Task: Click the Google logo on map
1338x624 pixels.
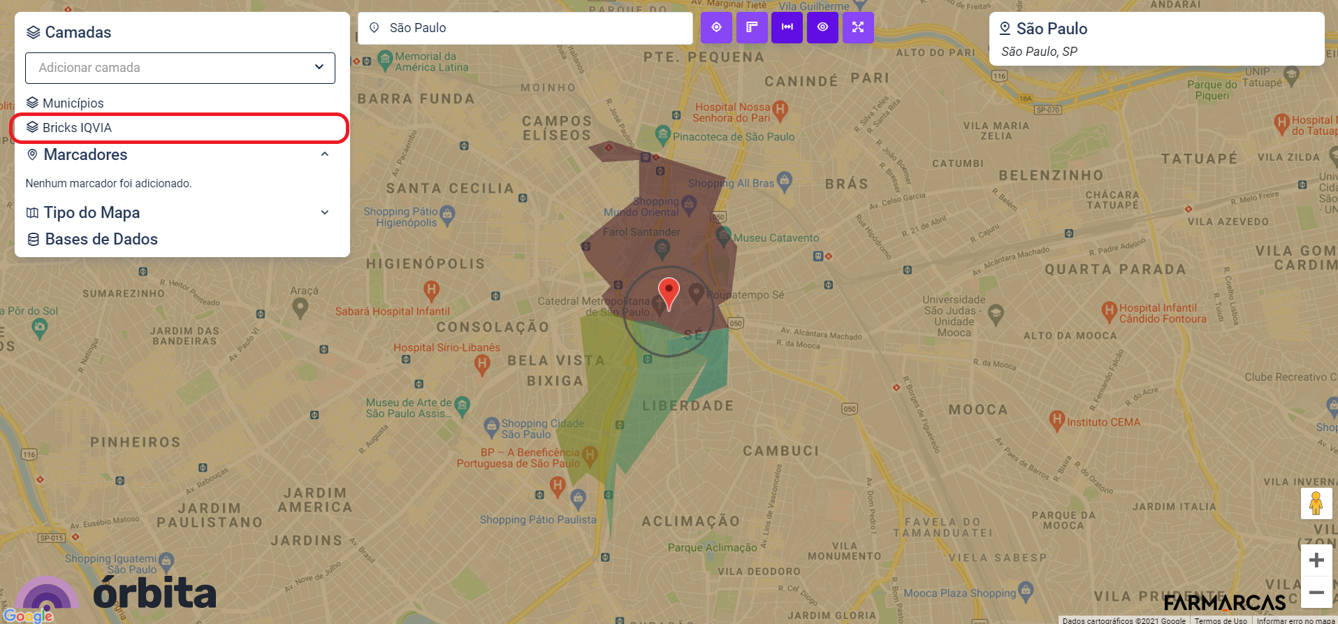Action: click(28, 616)
